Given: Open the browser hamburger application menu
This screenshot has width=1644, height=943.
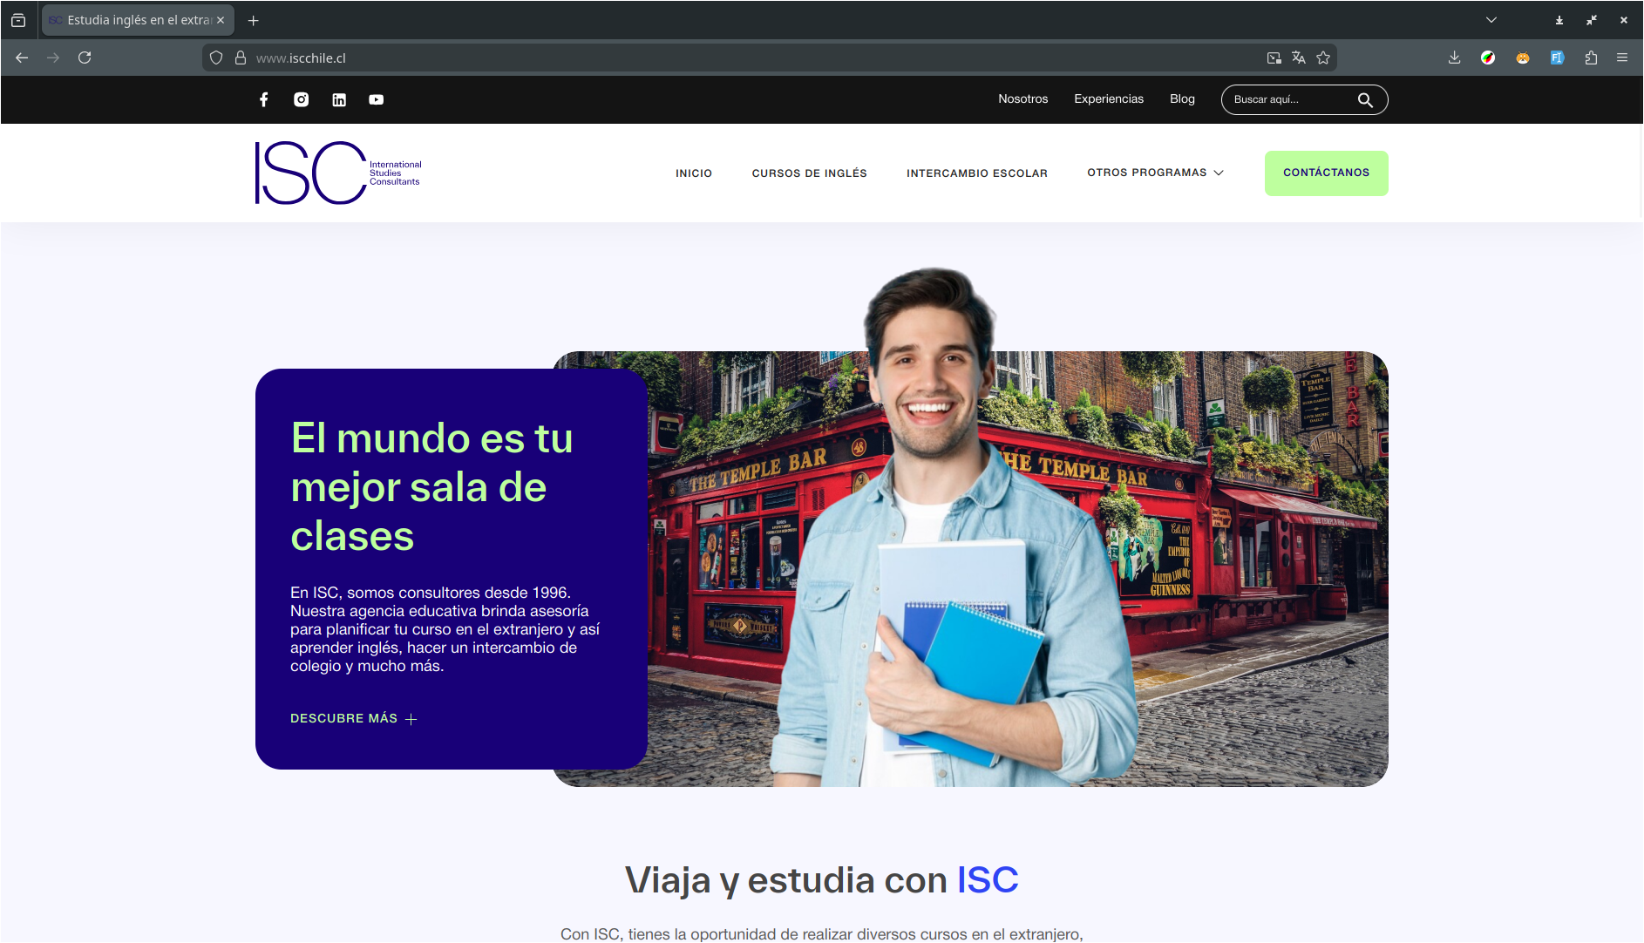Looking at the screenshot, I should point(1622,58).
